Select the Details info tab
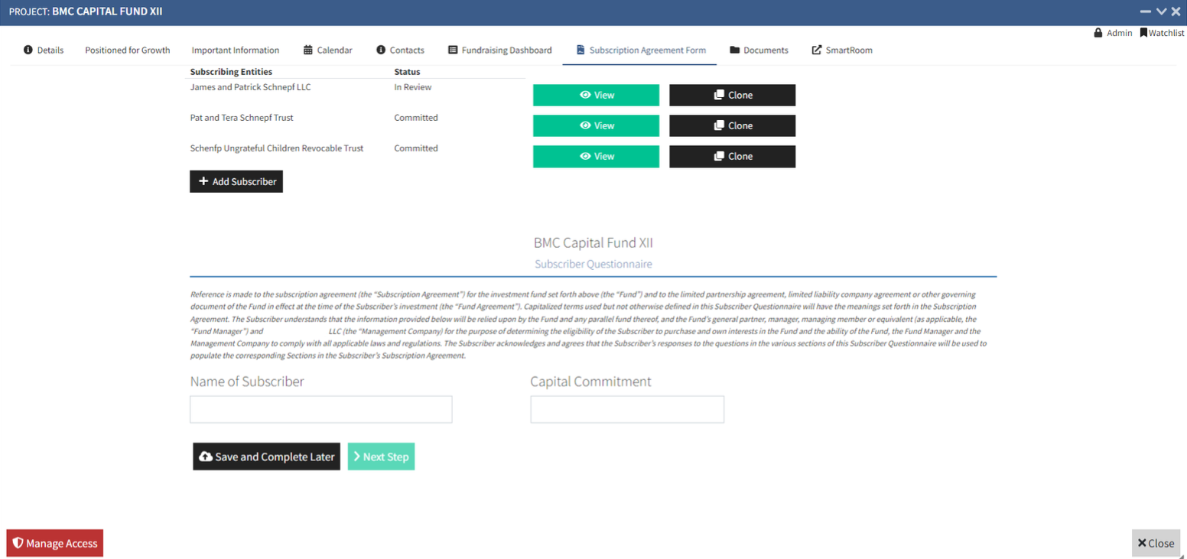This screenshot has height=559, width=1187. (x=44, y=50)
